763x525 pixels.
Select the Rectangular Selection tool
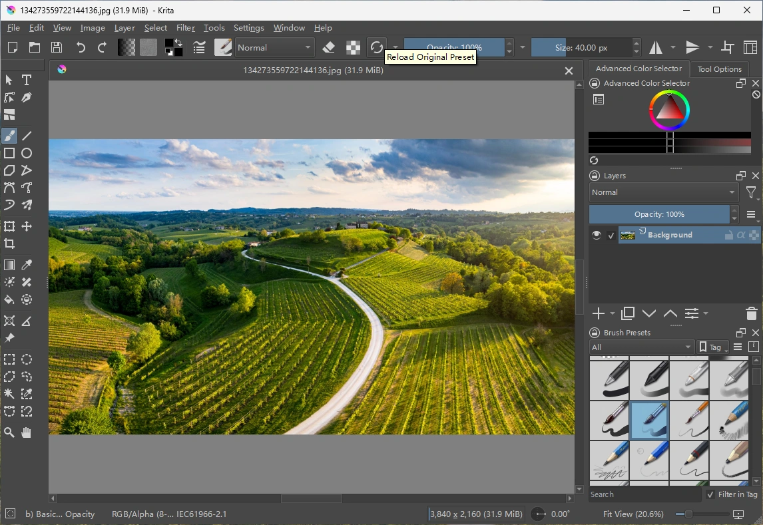[9, 359]
